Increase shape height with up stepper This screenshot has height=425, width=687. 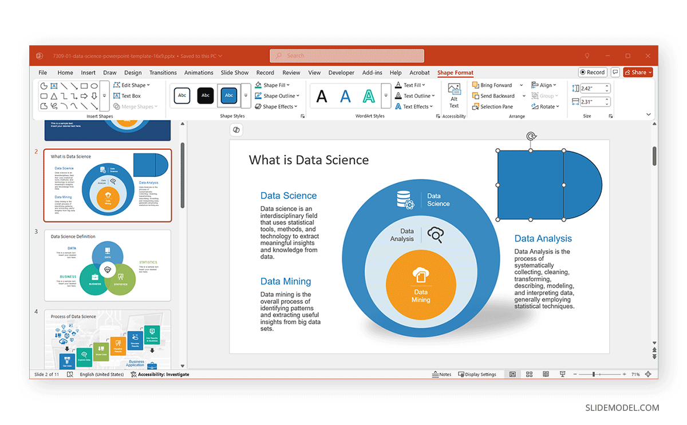pyautogui.click(x=607, y=85)
